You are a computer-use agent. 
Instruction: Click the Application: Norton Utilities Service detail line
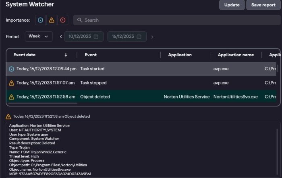(x=39, y=126)
